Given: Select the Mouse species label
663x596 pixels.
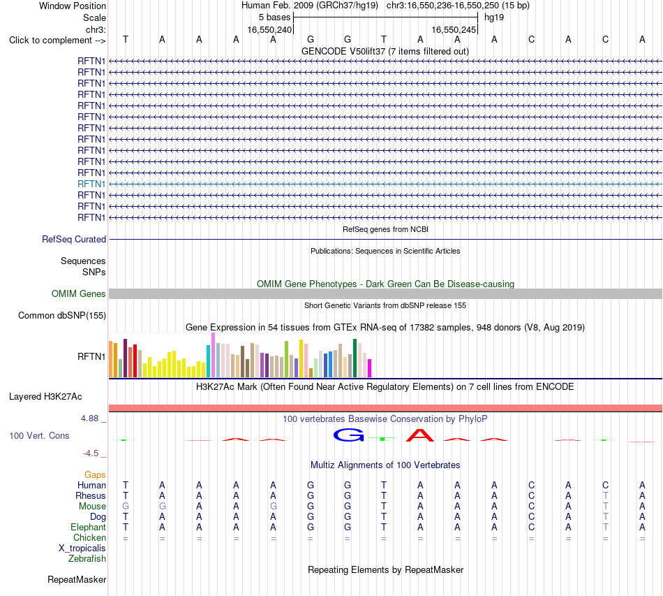Looking at the screenshot, I should (x=92, y=507).
